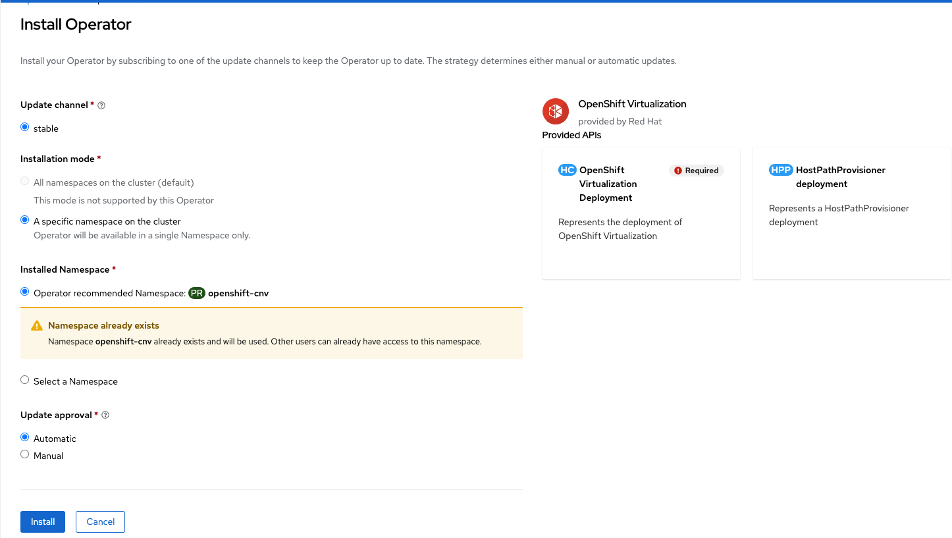Image resolution: width=952 pixels, height=538 pixels.
Task: Open HostPathProvisioner deployment API card
Action: coord(852,213)
